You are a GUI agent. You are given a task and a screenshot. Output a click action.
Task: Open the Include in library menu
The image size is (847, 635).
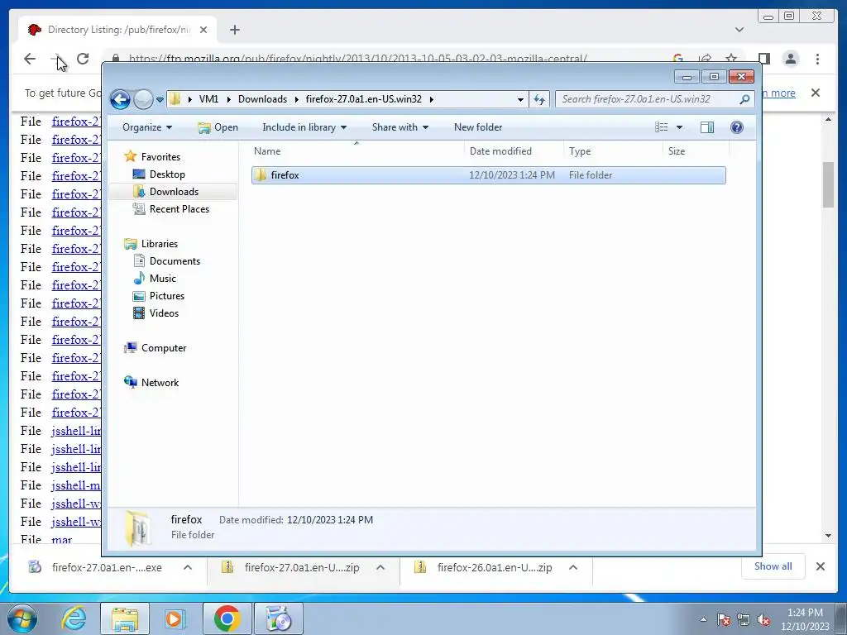click(304, 127)
